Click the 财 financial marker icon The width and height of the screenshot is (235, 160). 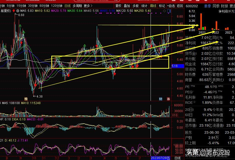(x=161, y=99)
